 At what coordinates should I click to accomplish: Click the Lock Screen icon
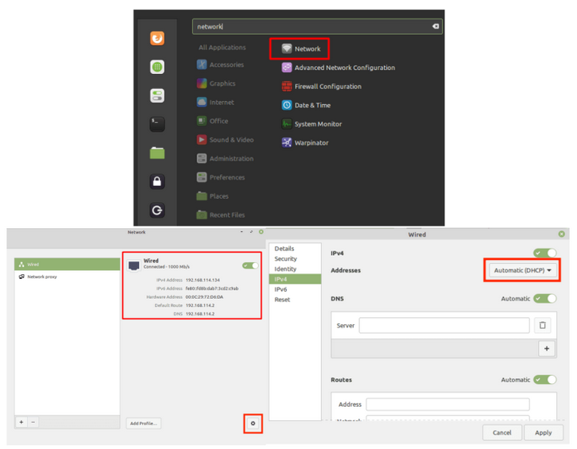(157, 181)
